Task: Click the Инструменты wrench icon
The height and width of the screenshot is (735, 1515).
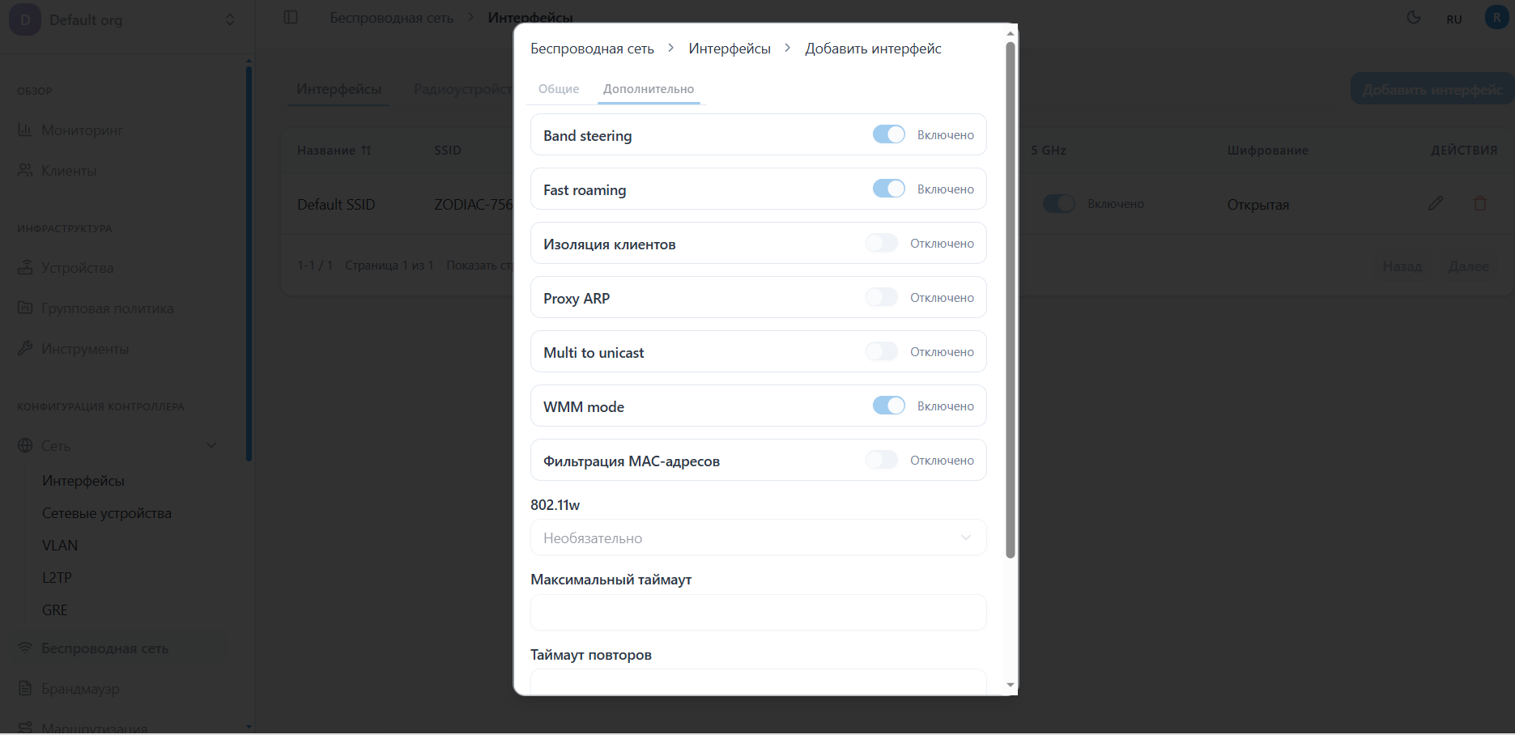Action: point(26,348)
